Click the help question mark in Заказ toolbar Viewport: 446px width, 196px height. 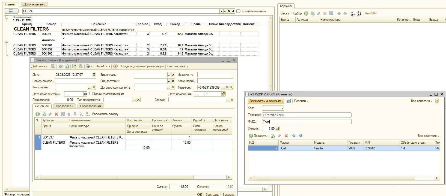pyautogui.click(x=115, y=66)
